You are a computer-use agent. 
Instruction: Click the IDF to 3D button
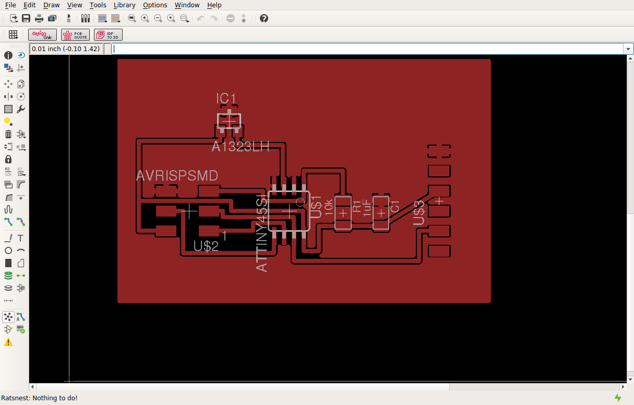(108, 35)
